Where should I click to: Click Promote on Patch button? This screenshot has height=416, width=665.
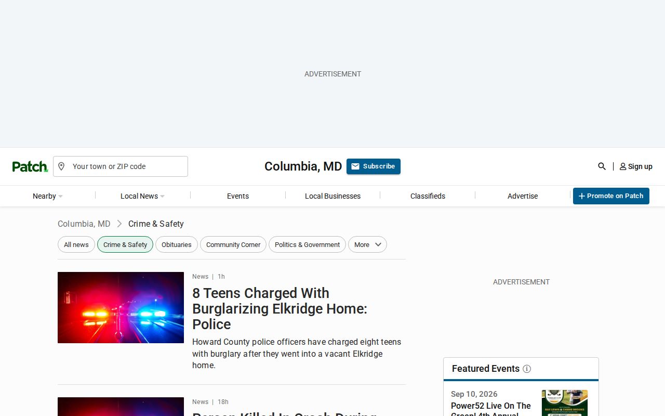click(611, 196)
